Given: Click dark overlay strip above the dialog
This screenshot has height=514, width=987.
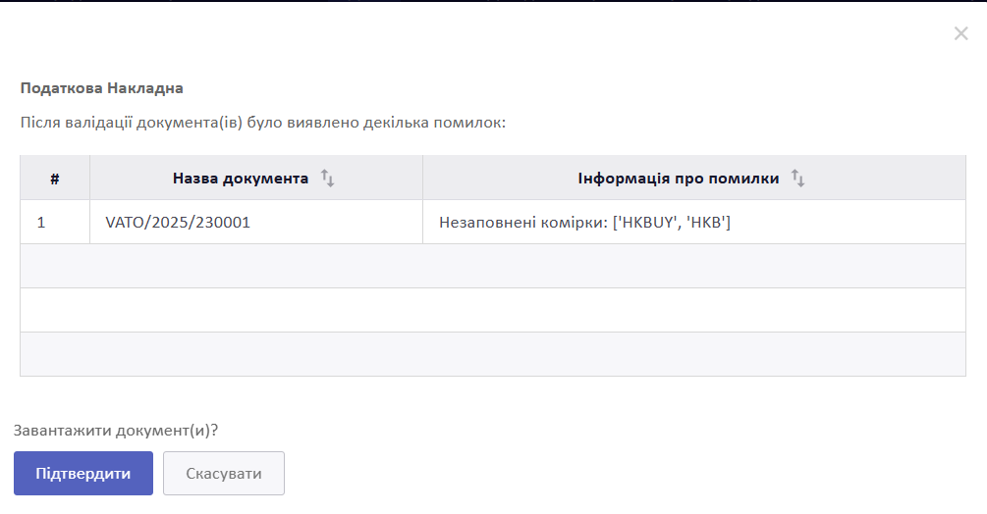Looking at the screenshot, I should coord(493,1).
